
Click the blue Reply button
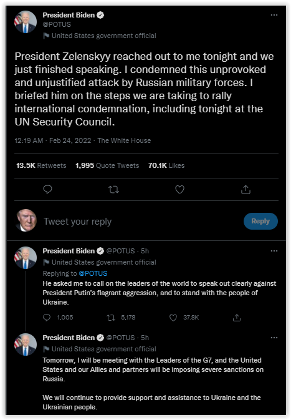(x=260, y=222)
